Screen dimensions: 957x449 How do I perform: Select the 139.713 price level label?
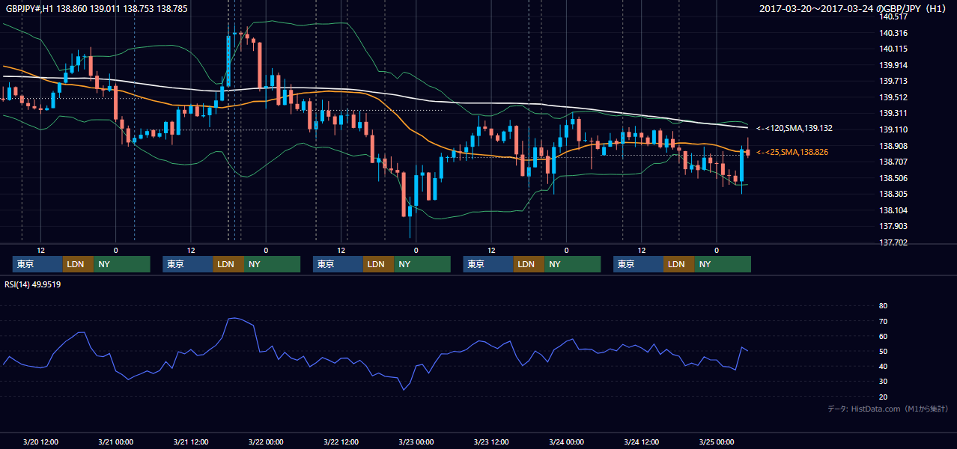tap(893, 82)
